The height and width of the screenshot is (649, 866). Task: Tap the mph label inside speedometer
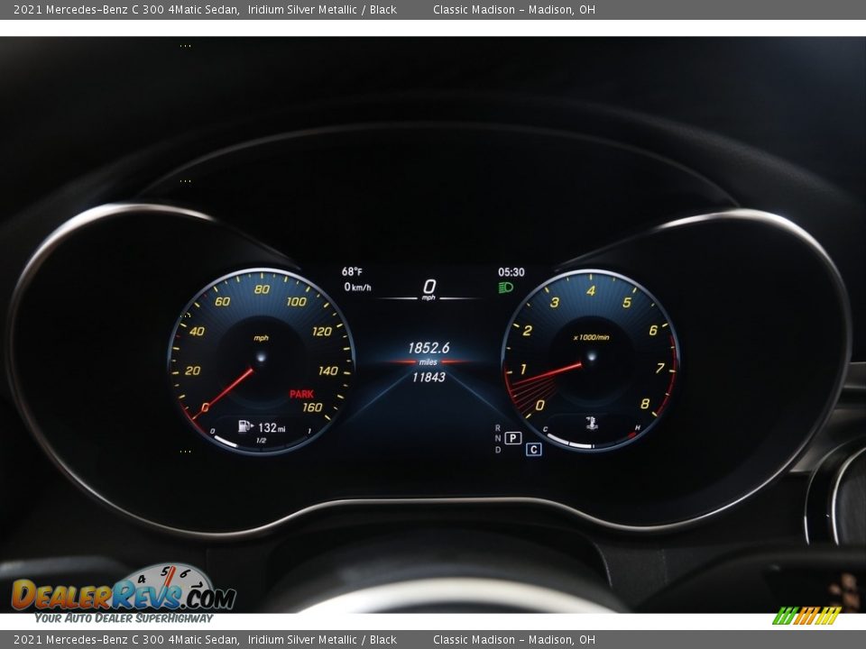(x=261, y=338)
